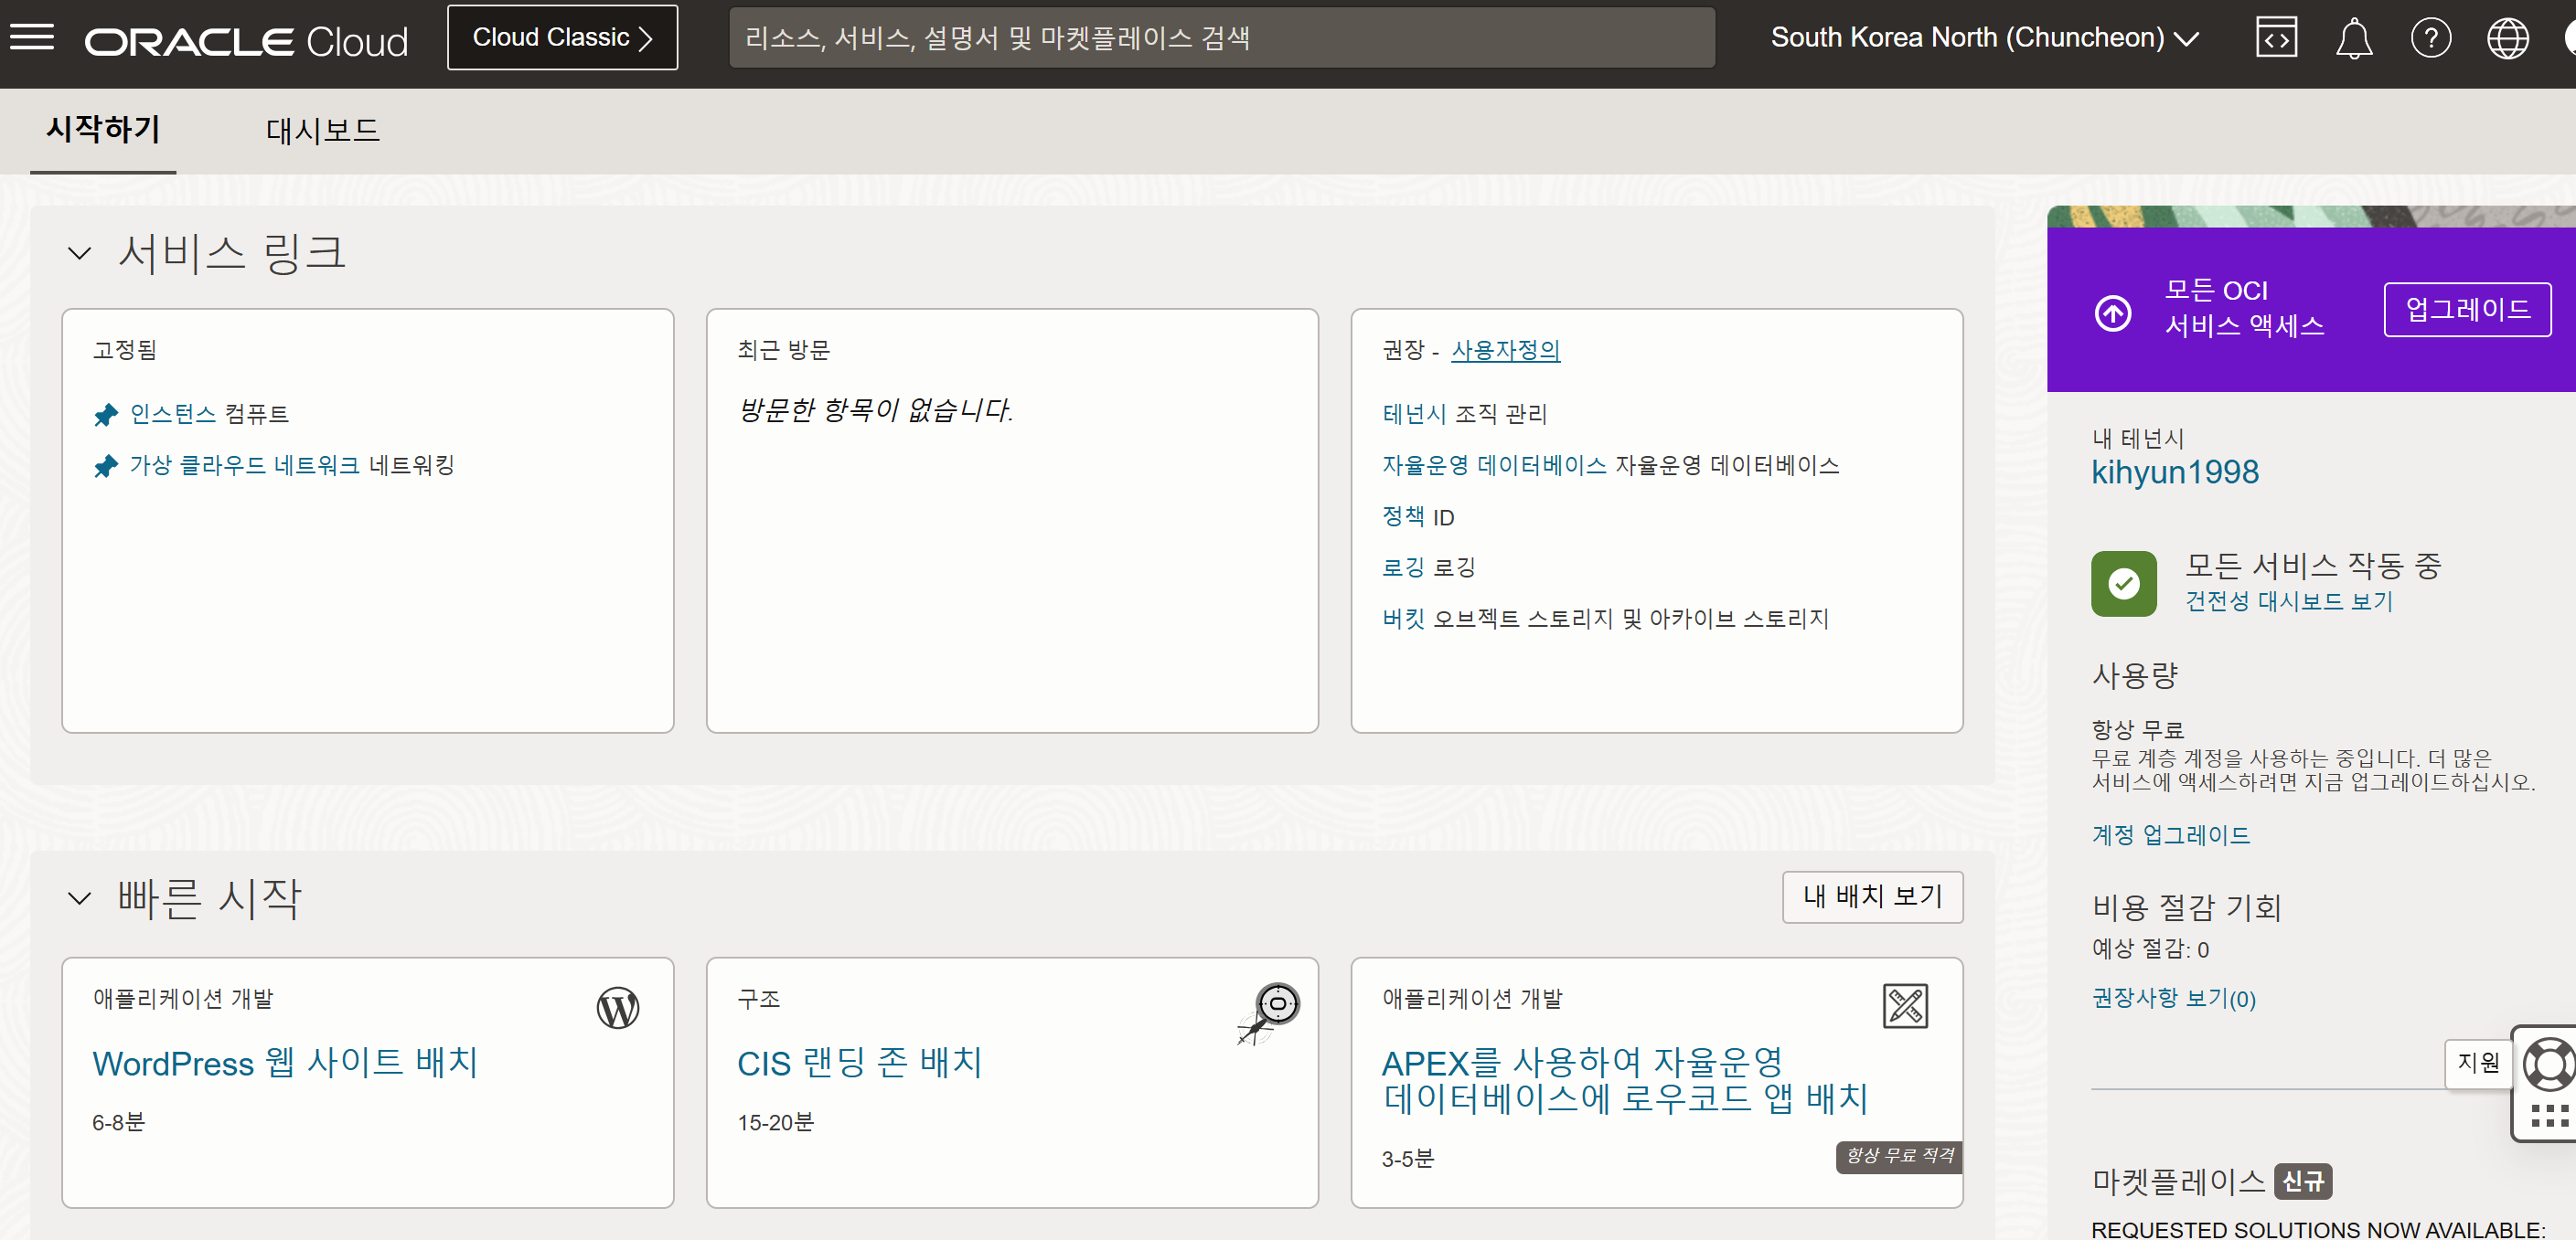Open the language globe menu
Screen dimensions: 2576x1240
(x=2507, y=38)
